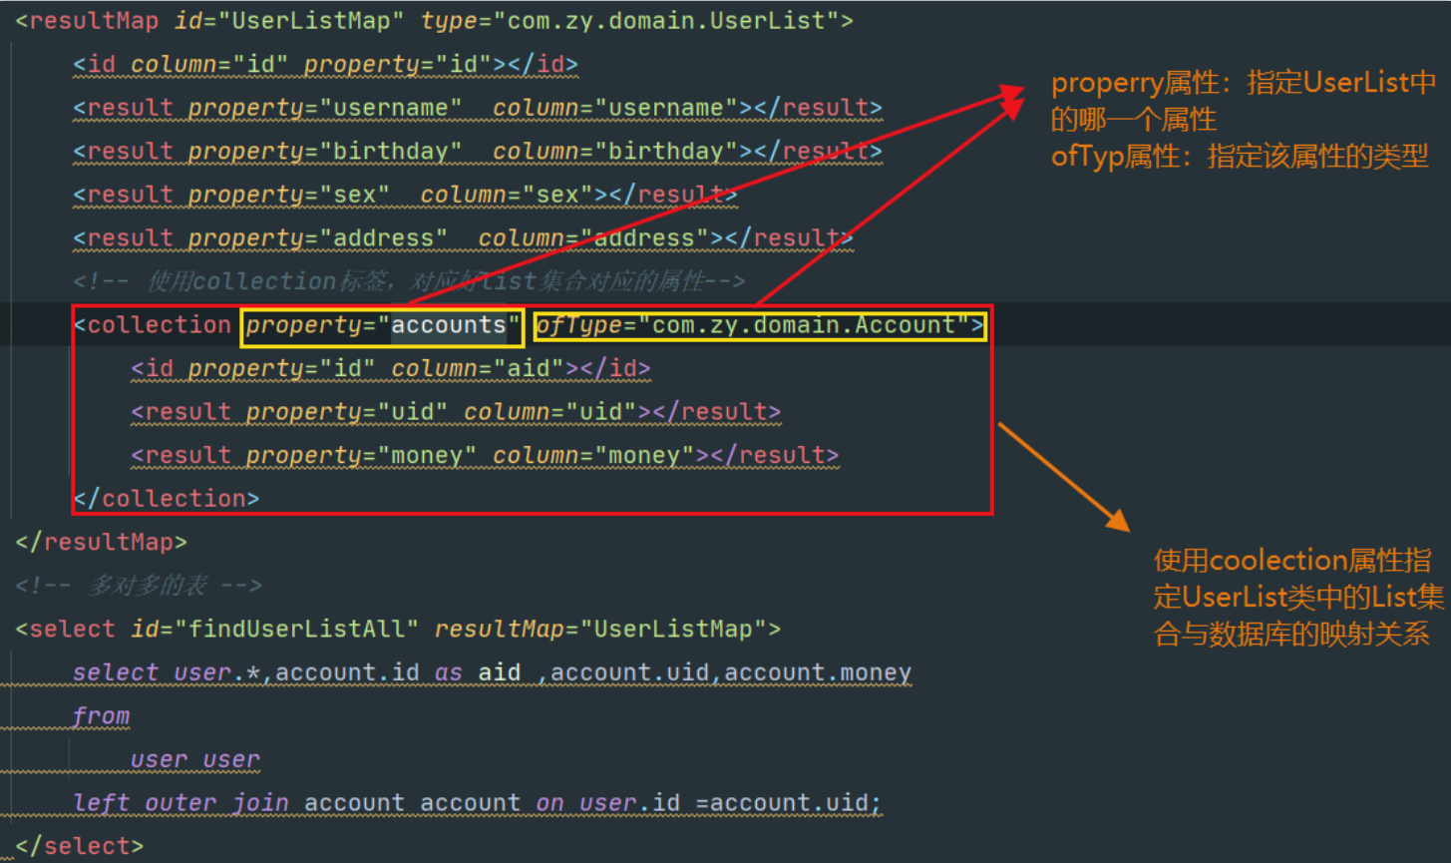Click the closing </collection> tag
This screenshot has width=1451, height=863.
tap(167, 499)
